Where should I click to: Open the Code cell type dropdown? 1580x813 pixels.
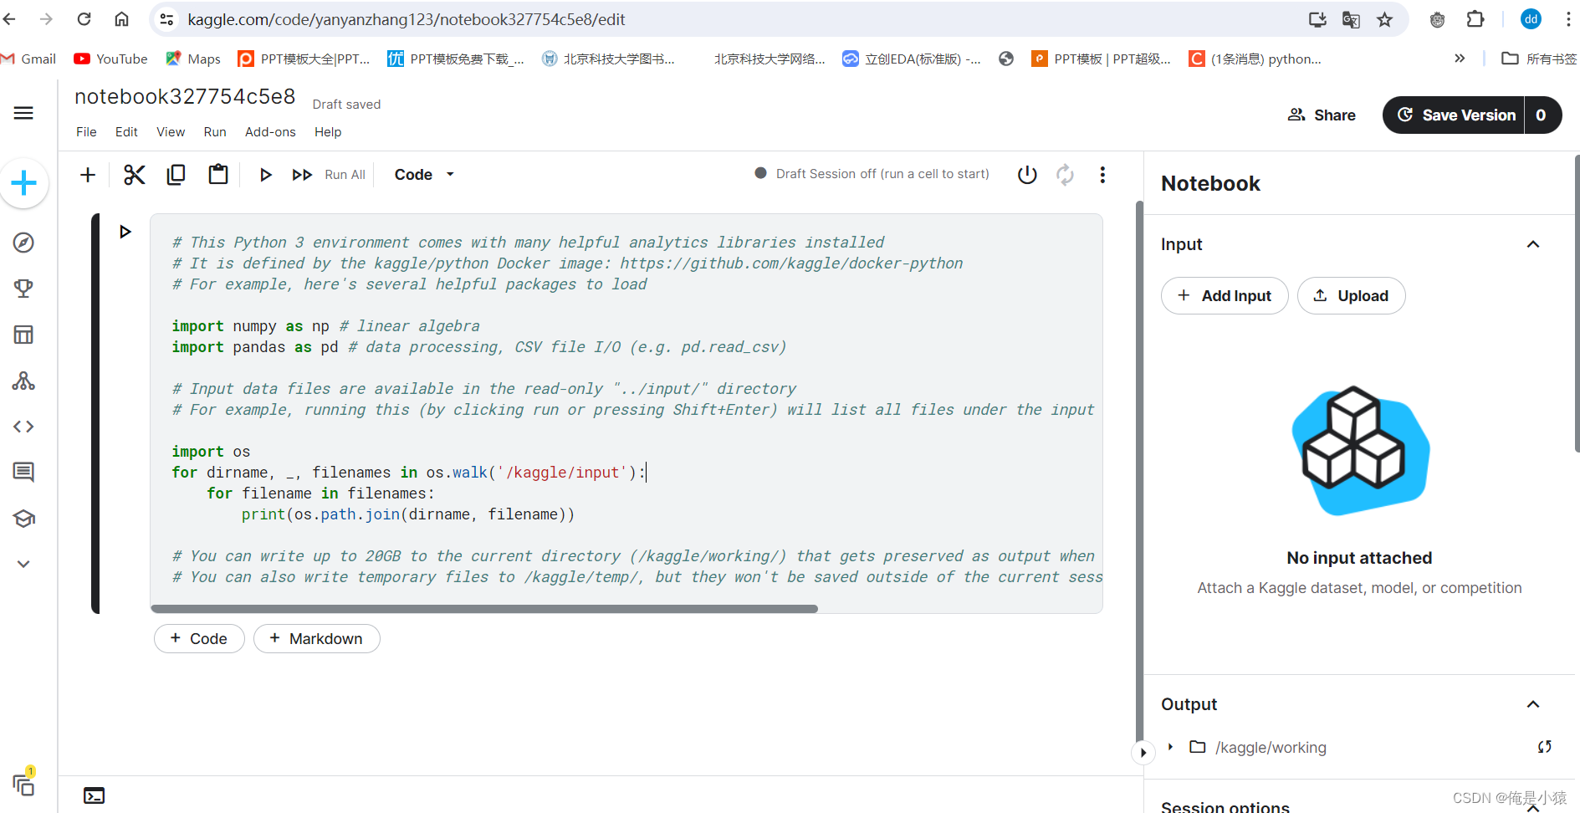click(x=423, y=174)
